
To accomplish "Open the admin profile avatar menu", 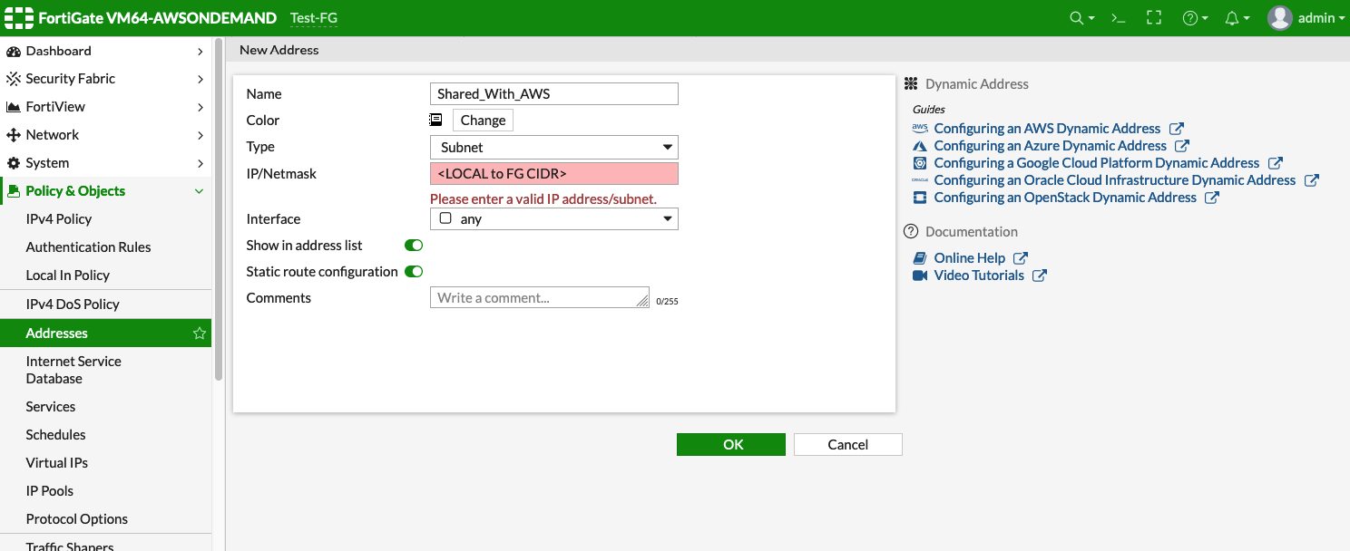I will pos(1280,17).
